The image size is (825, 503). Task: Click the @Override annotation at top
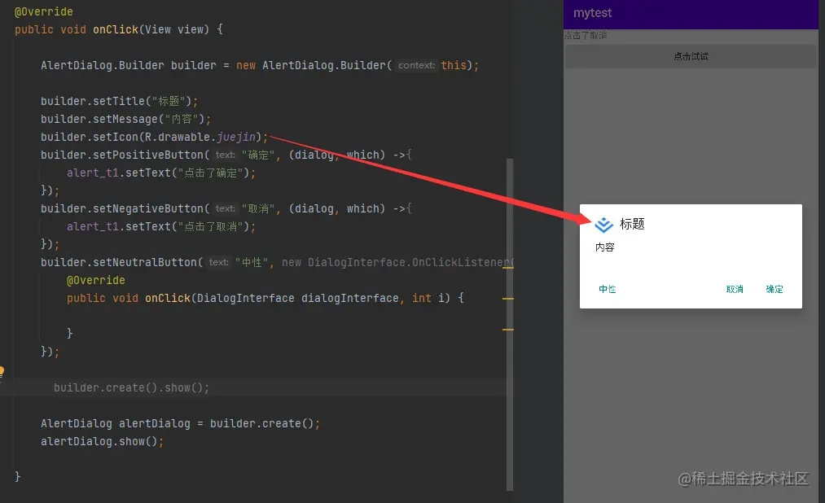pyautogui.click(x=44, y=11)
